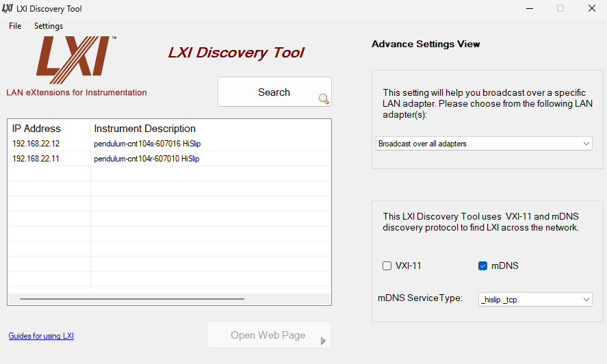Uncheck the mDNS checkbox

(482, 266)
